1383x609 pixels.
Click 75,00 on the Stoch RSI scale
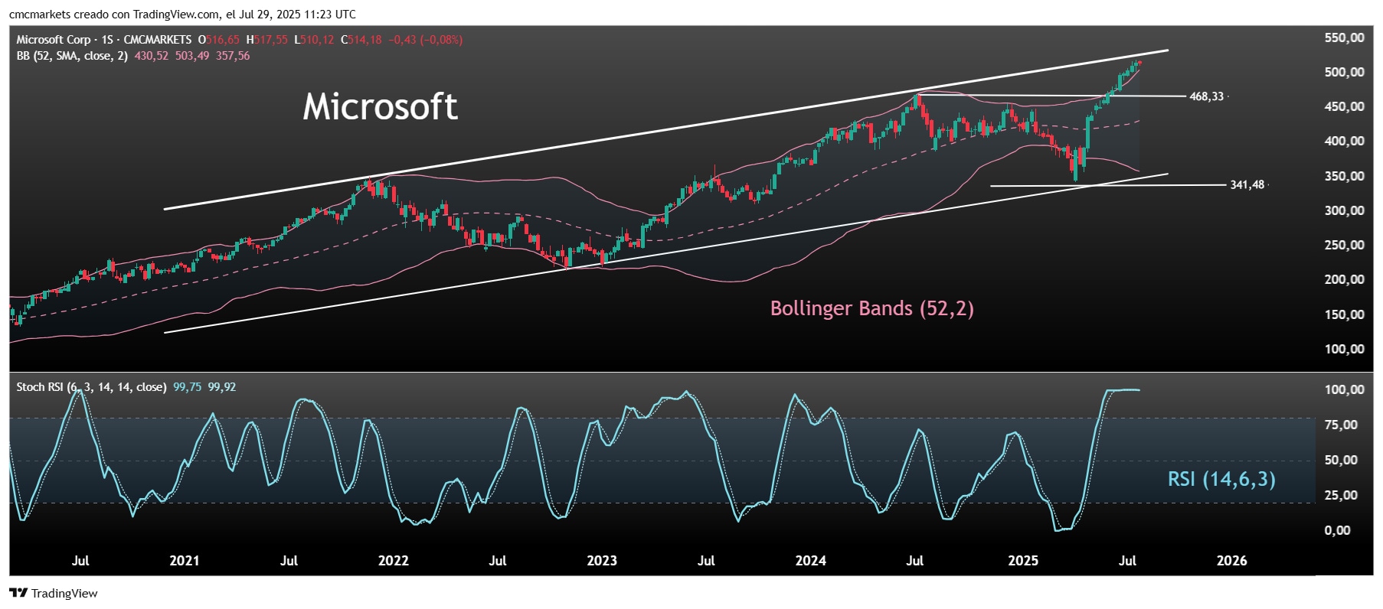(1341, 425)
